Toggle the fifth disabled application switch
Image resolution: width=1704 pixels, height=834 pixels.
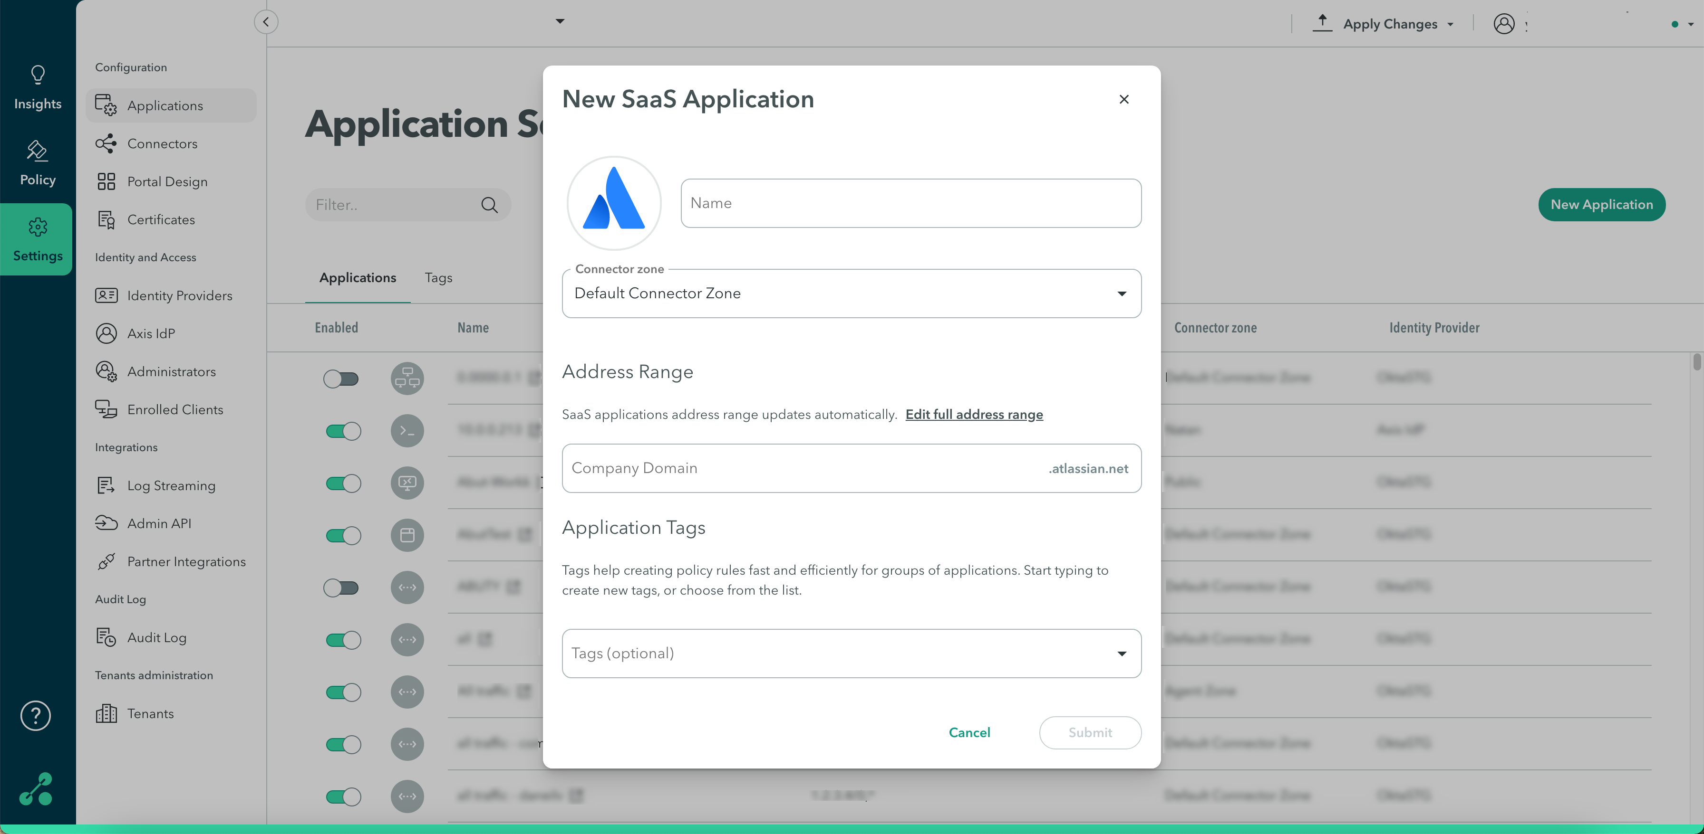tap(341, 588)
